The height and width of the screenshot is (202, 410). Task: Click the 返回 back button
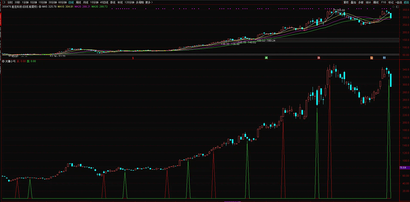(x=407, y=2)
